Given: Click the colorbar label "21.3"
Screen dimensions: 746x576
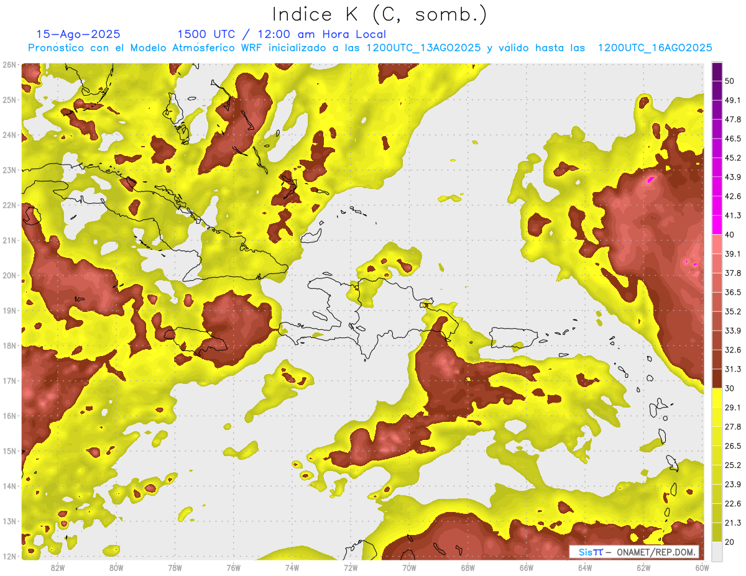Looking at the screenshot, I should click(x=732, y=523).
